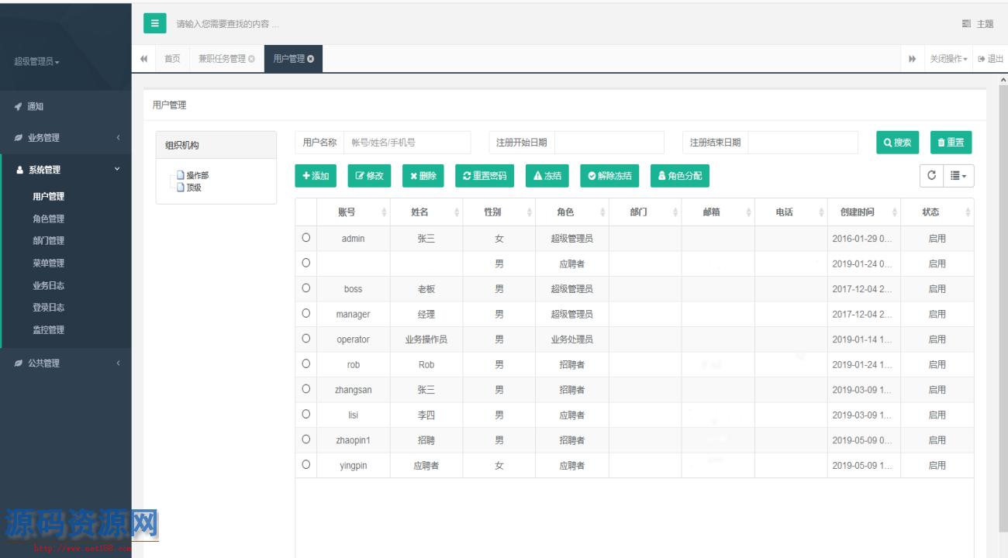Click the 业务操作员 name cell
Screen dimensions: 1008x558
coord(426,339)
